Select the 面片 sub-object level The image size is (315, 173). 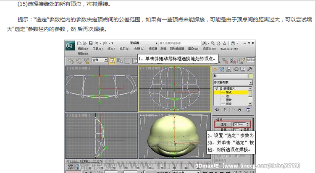[x=228, y=100]
